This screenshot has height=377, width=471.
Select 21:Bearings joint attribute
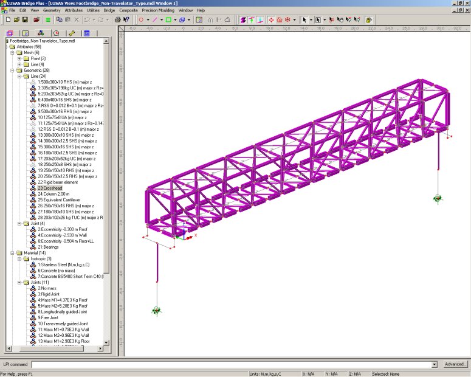tap(48, 247)
